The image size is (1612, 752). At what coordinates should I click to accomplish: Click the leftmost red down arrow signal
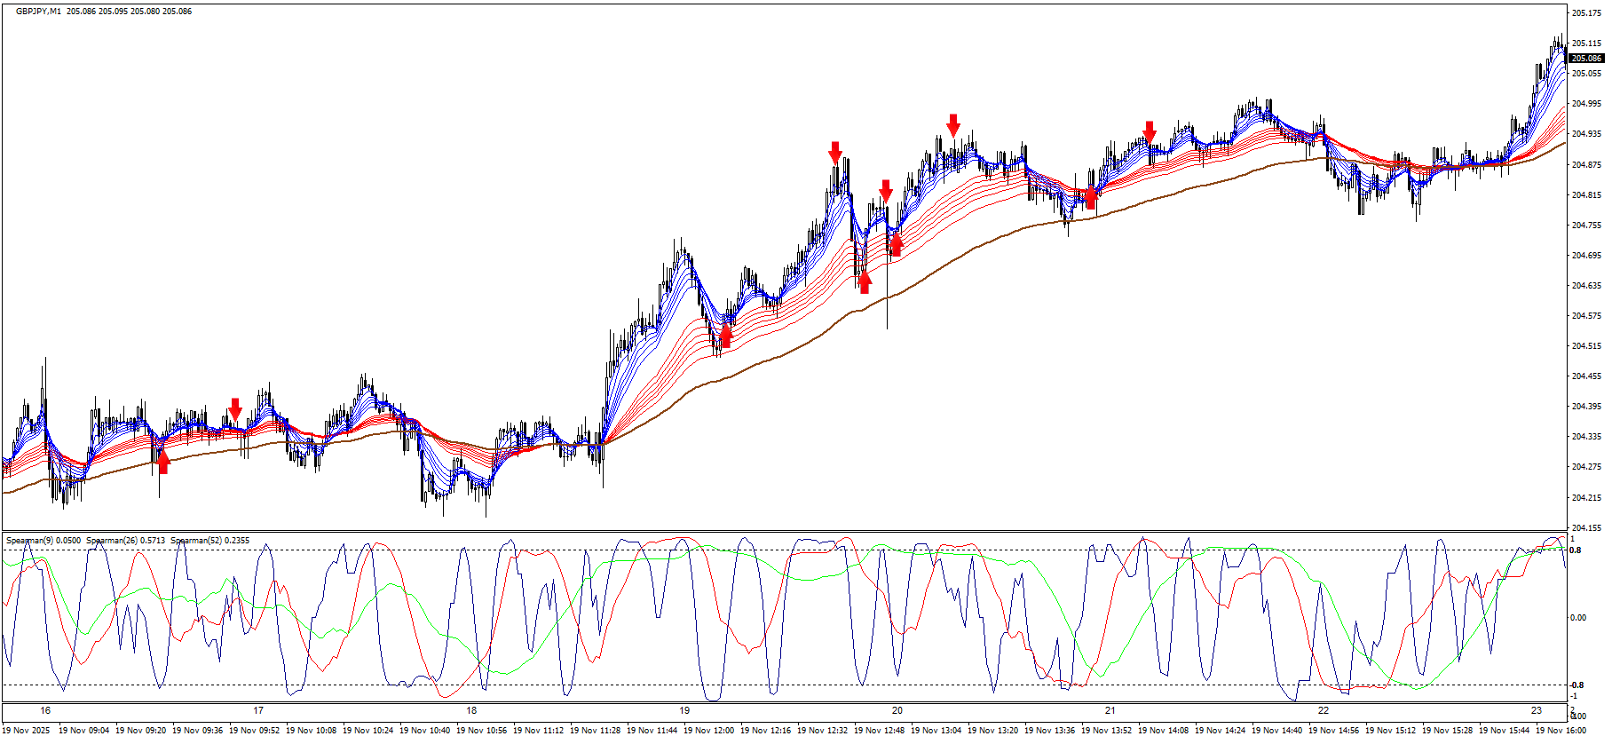click(x=235, y=409)
